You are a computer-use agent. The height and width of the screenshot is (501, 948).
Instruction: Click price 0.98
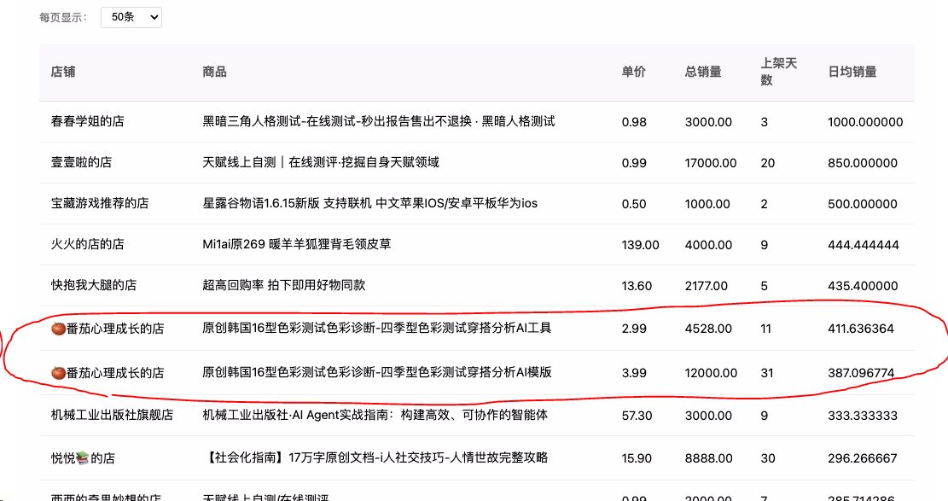[x=634, y=122]
